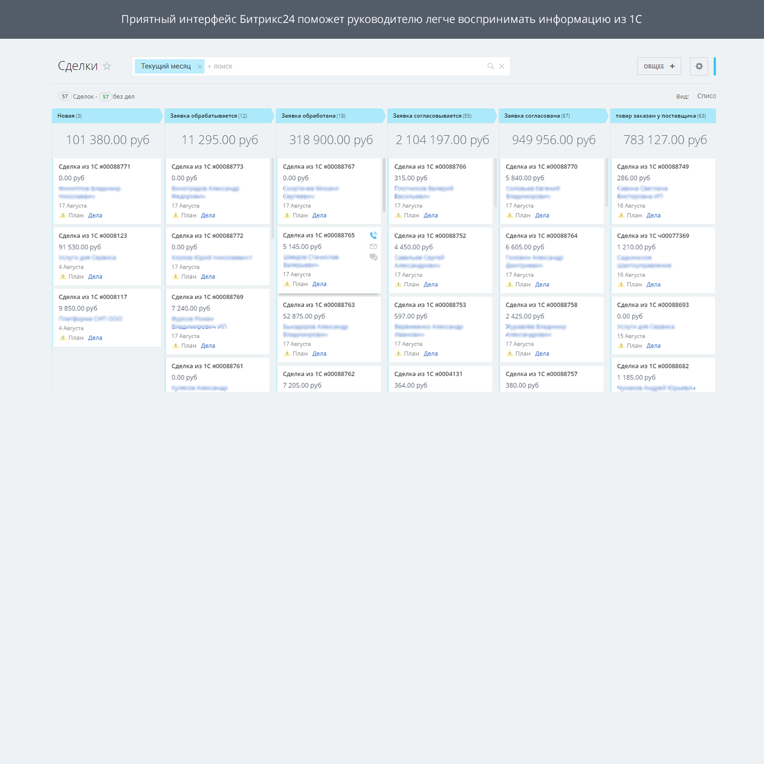Mark Сделки page as favorite with star

[107, 66]
